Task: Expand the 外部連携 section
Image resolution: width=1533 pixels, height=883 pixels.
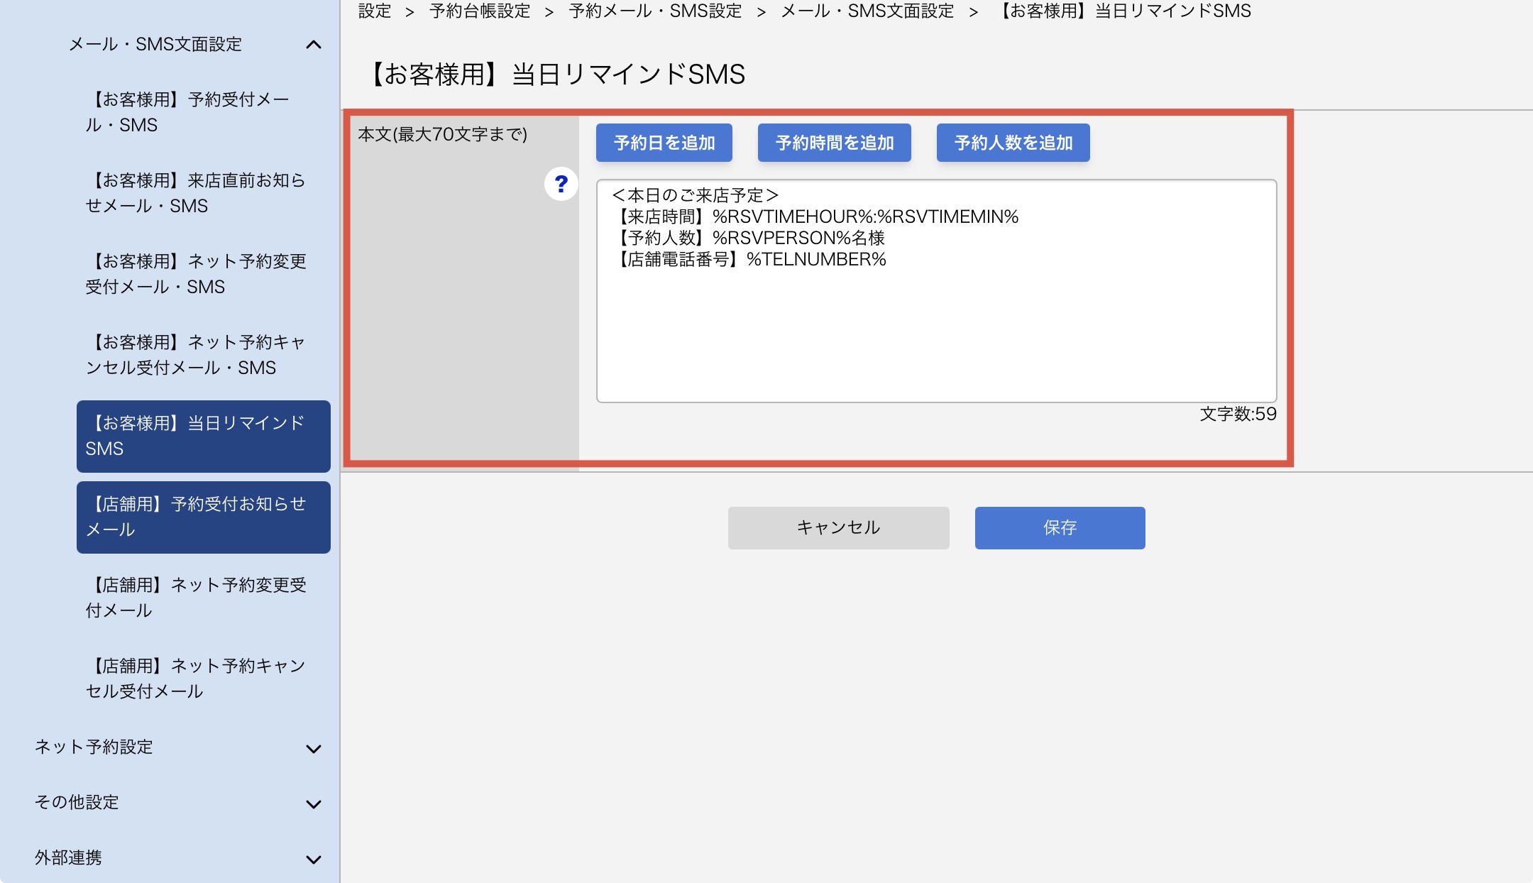Action: [177, 858]
